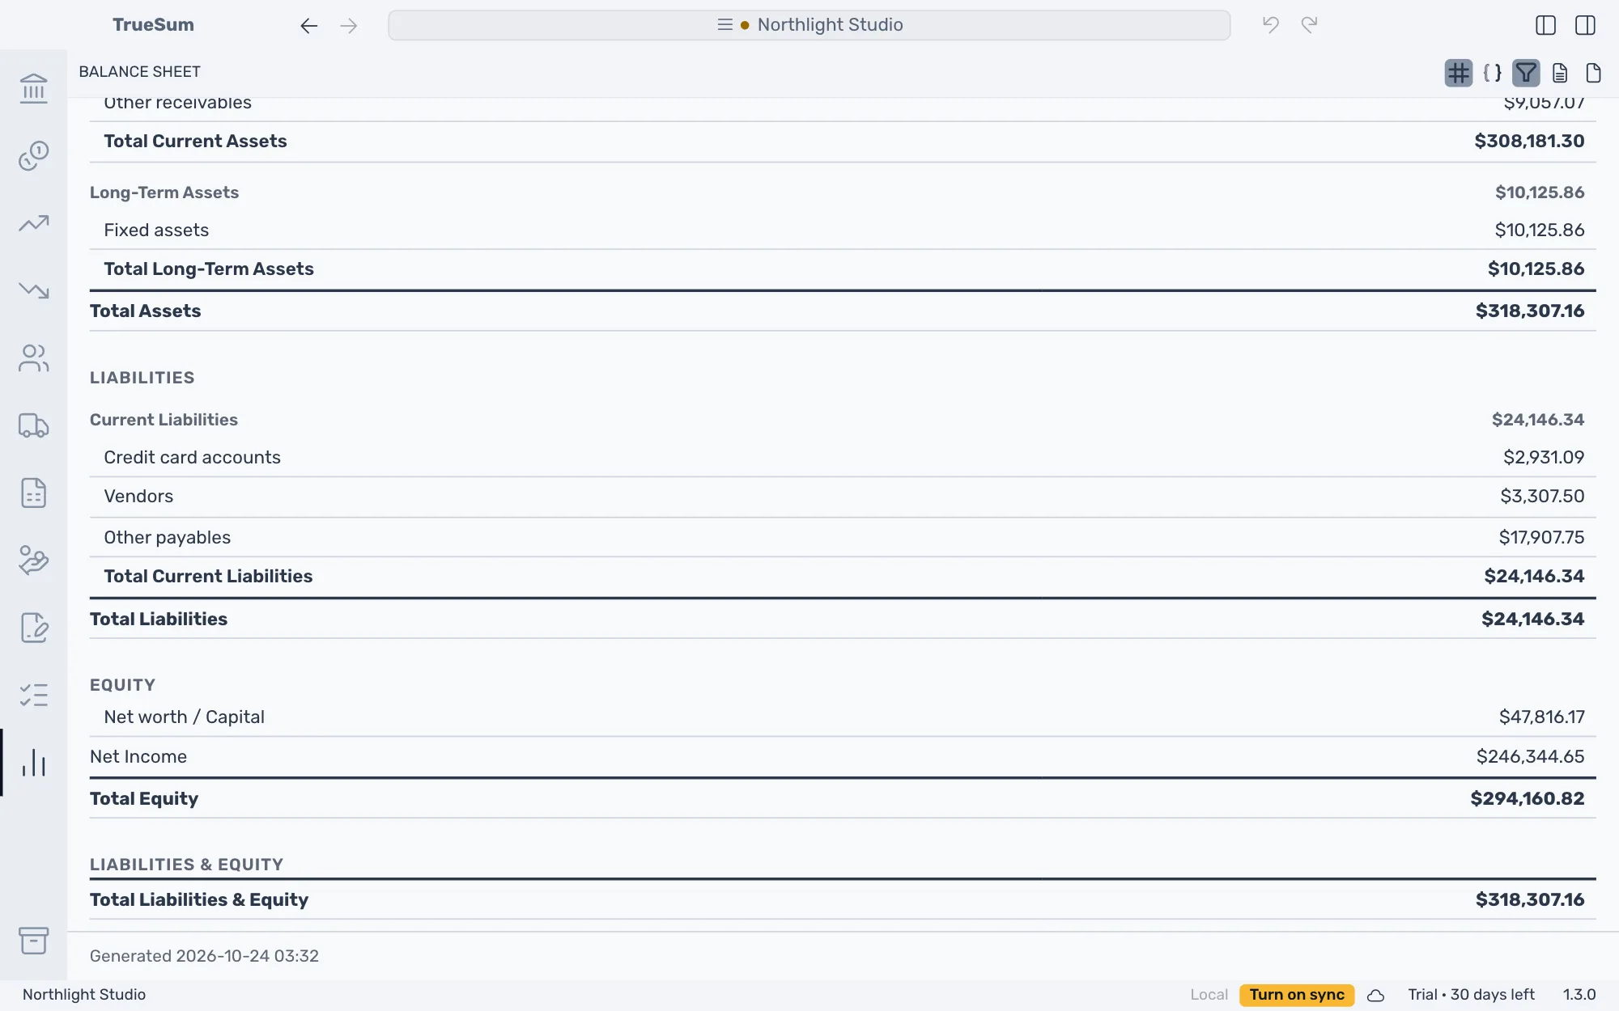Click Northlight Studio in the status bar
Image resolution: width=1619 pixels, height=1011 pixels.
pos(84,995)
